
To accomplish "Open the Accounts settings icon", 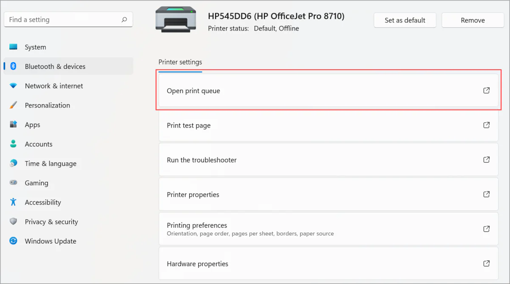I will (14, 144).
